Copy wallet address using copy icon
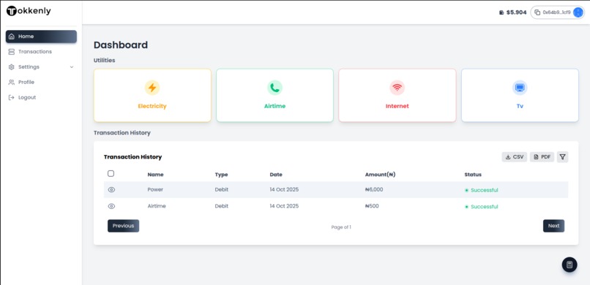 coord(537,12)
